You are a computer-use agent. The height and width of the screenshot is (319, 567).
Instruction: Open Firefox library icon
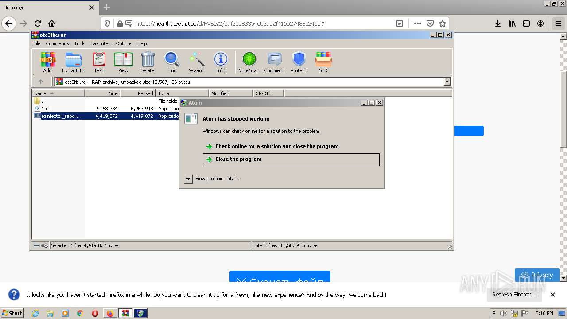[x=512, y=23]
